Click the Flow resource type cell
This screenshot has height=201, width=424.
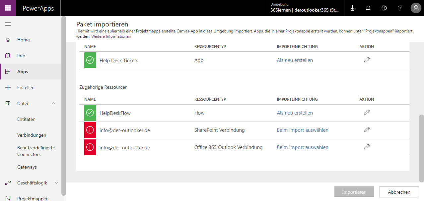tap(199, 113)
